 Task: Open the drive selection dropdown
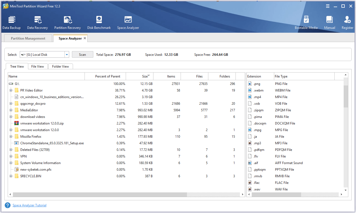66,54
